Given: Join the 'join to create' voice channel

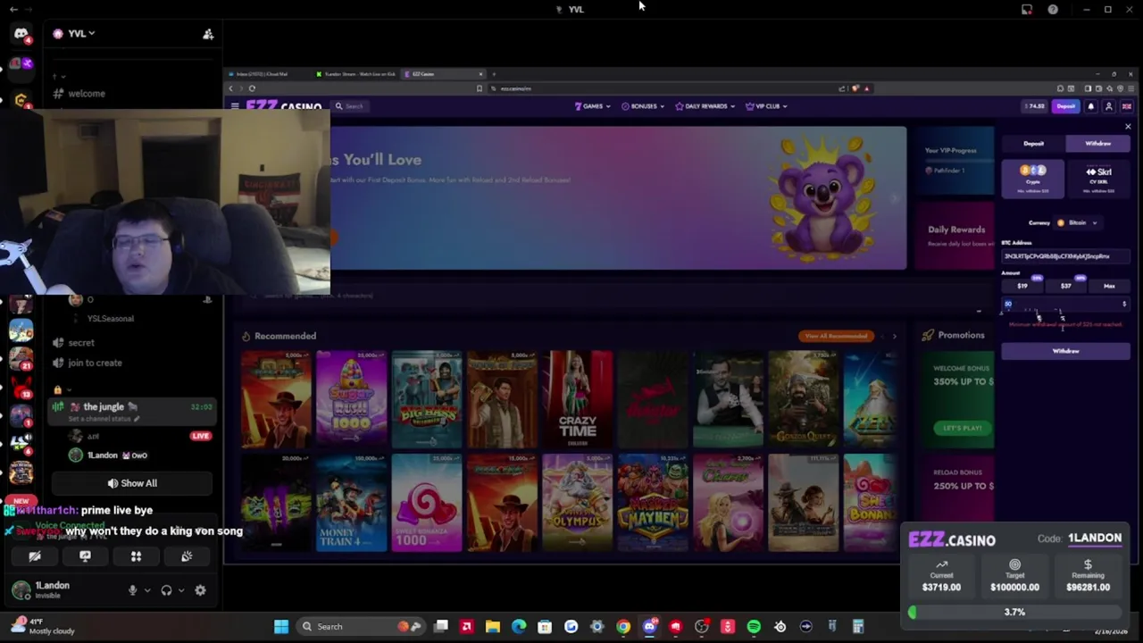Looking at the screenshot, I should [x=95, y=363].
